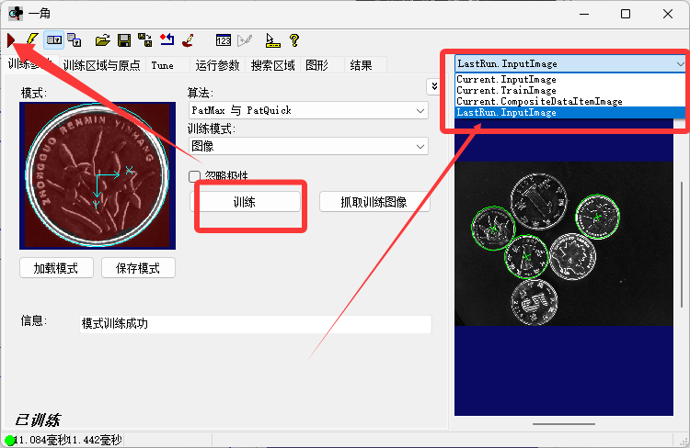Toggle electric mode lightning bolt icon
690x448 pixels.
pos(31,40)
